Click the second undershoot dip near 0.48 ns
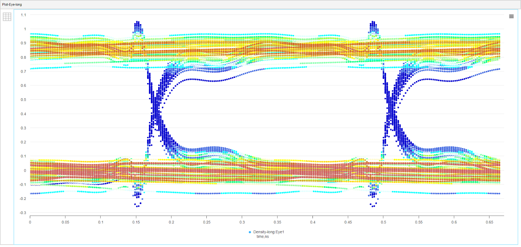 pyautogui.click(x=373, y=205)
